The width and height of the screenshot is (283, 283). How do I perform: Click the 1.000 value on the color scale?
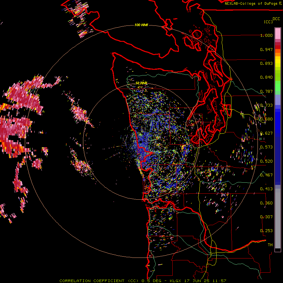266,35
